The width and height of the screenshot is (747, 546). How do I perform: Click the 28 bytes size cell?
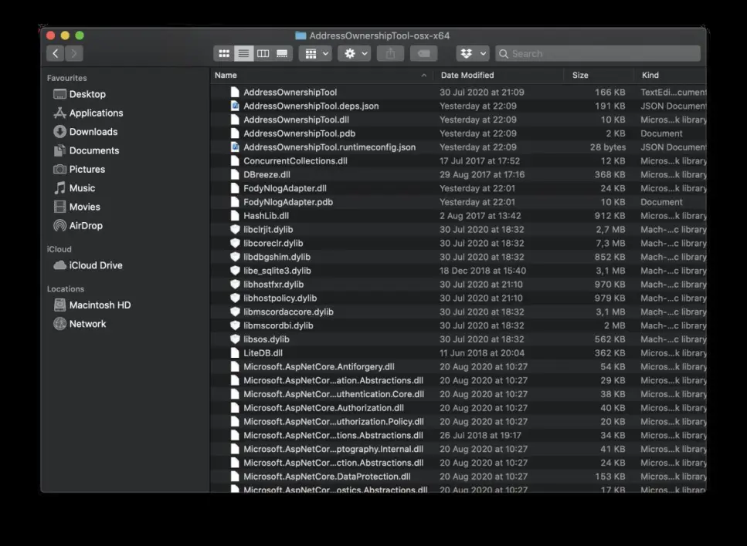point(608,147)
